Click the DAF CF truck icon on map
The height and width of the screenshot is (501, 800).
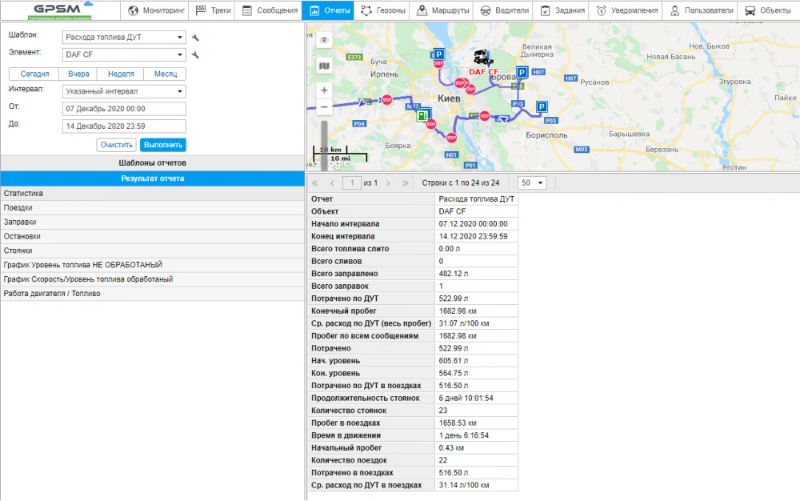pyautogui.click(x=483, y=58)
